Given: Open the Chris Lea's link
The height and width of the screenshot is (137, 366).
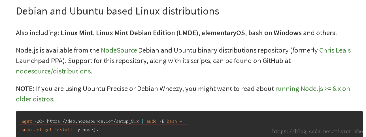Looking at the screenshot, I should pos(335,50).
